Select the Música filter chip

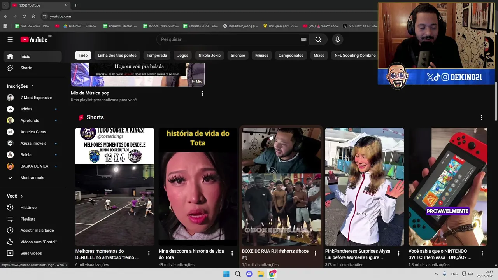[262, 55]
